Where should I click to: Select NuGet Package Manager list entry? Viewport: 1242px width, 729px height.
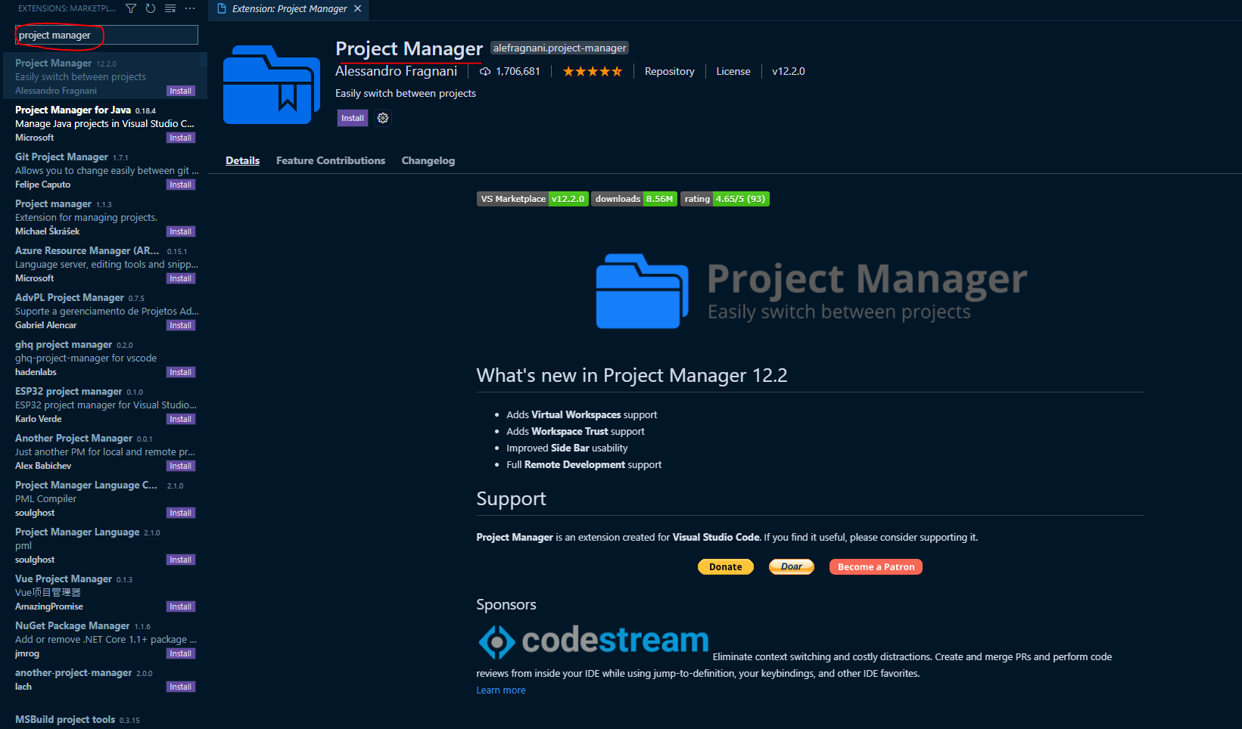(105, 639)
